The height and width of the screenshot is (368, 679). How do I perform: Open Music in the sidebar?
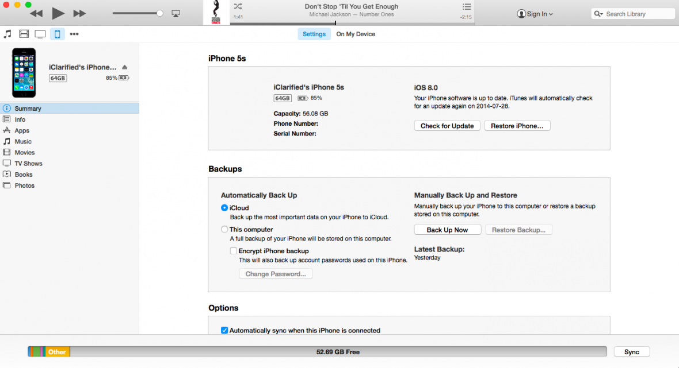[69, 141]
